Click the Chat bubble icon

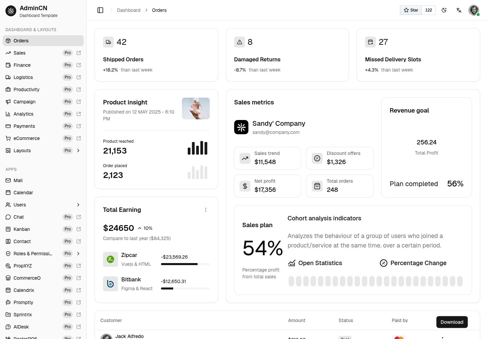click(x=8, y=217)
